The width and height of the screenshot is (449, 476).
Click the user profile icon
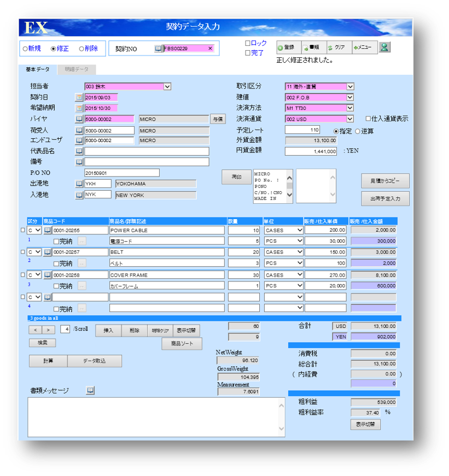point(384,48)
